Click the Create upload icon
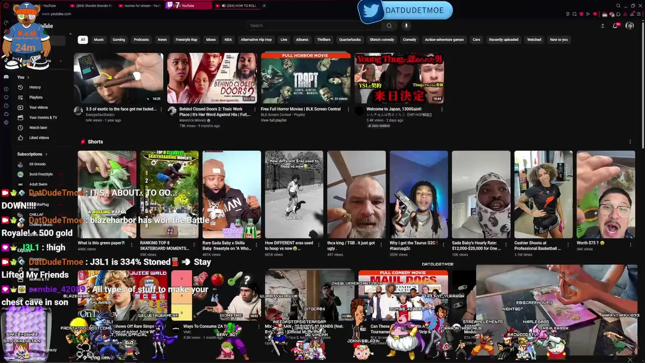 [603, 26]
